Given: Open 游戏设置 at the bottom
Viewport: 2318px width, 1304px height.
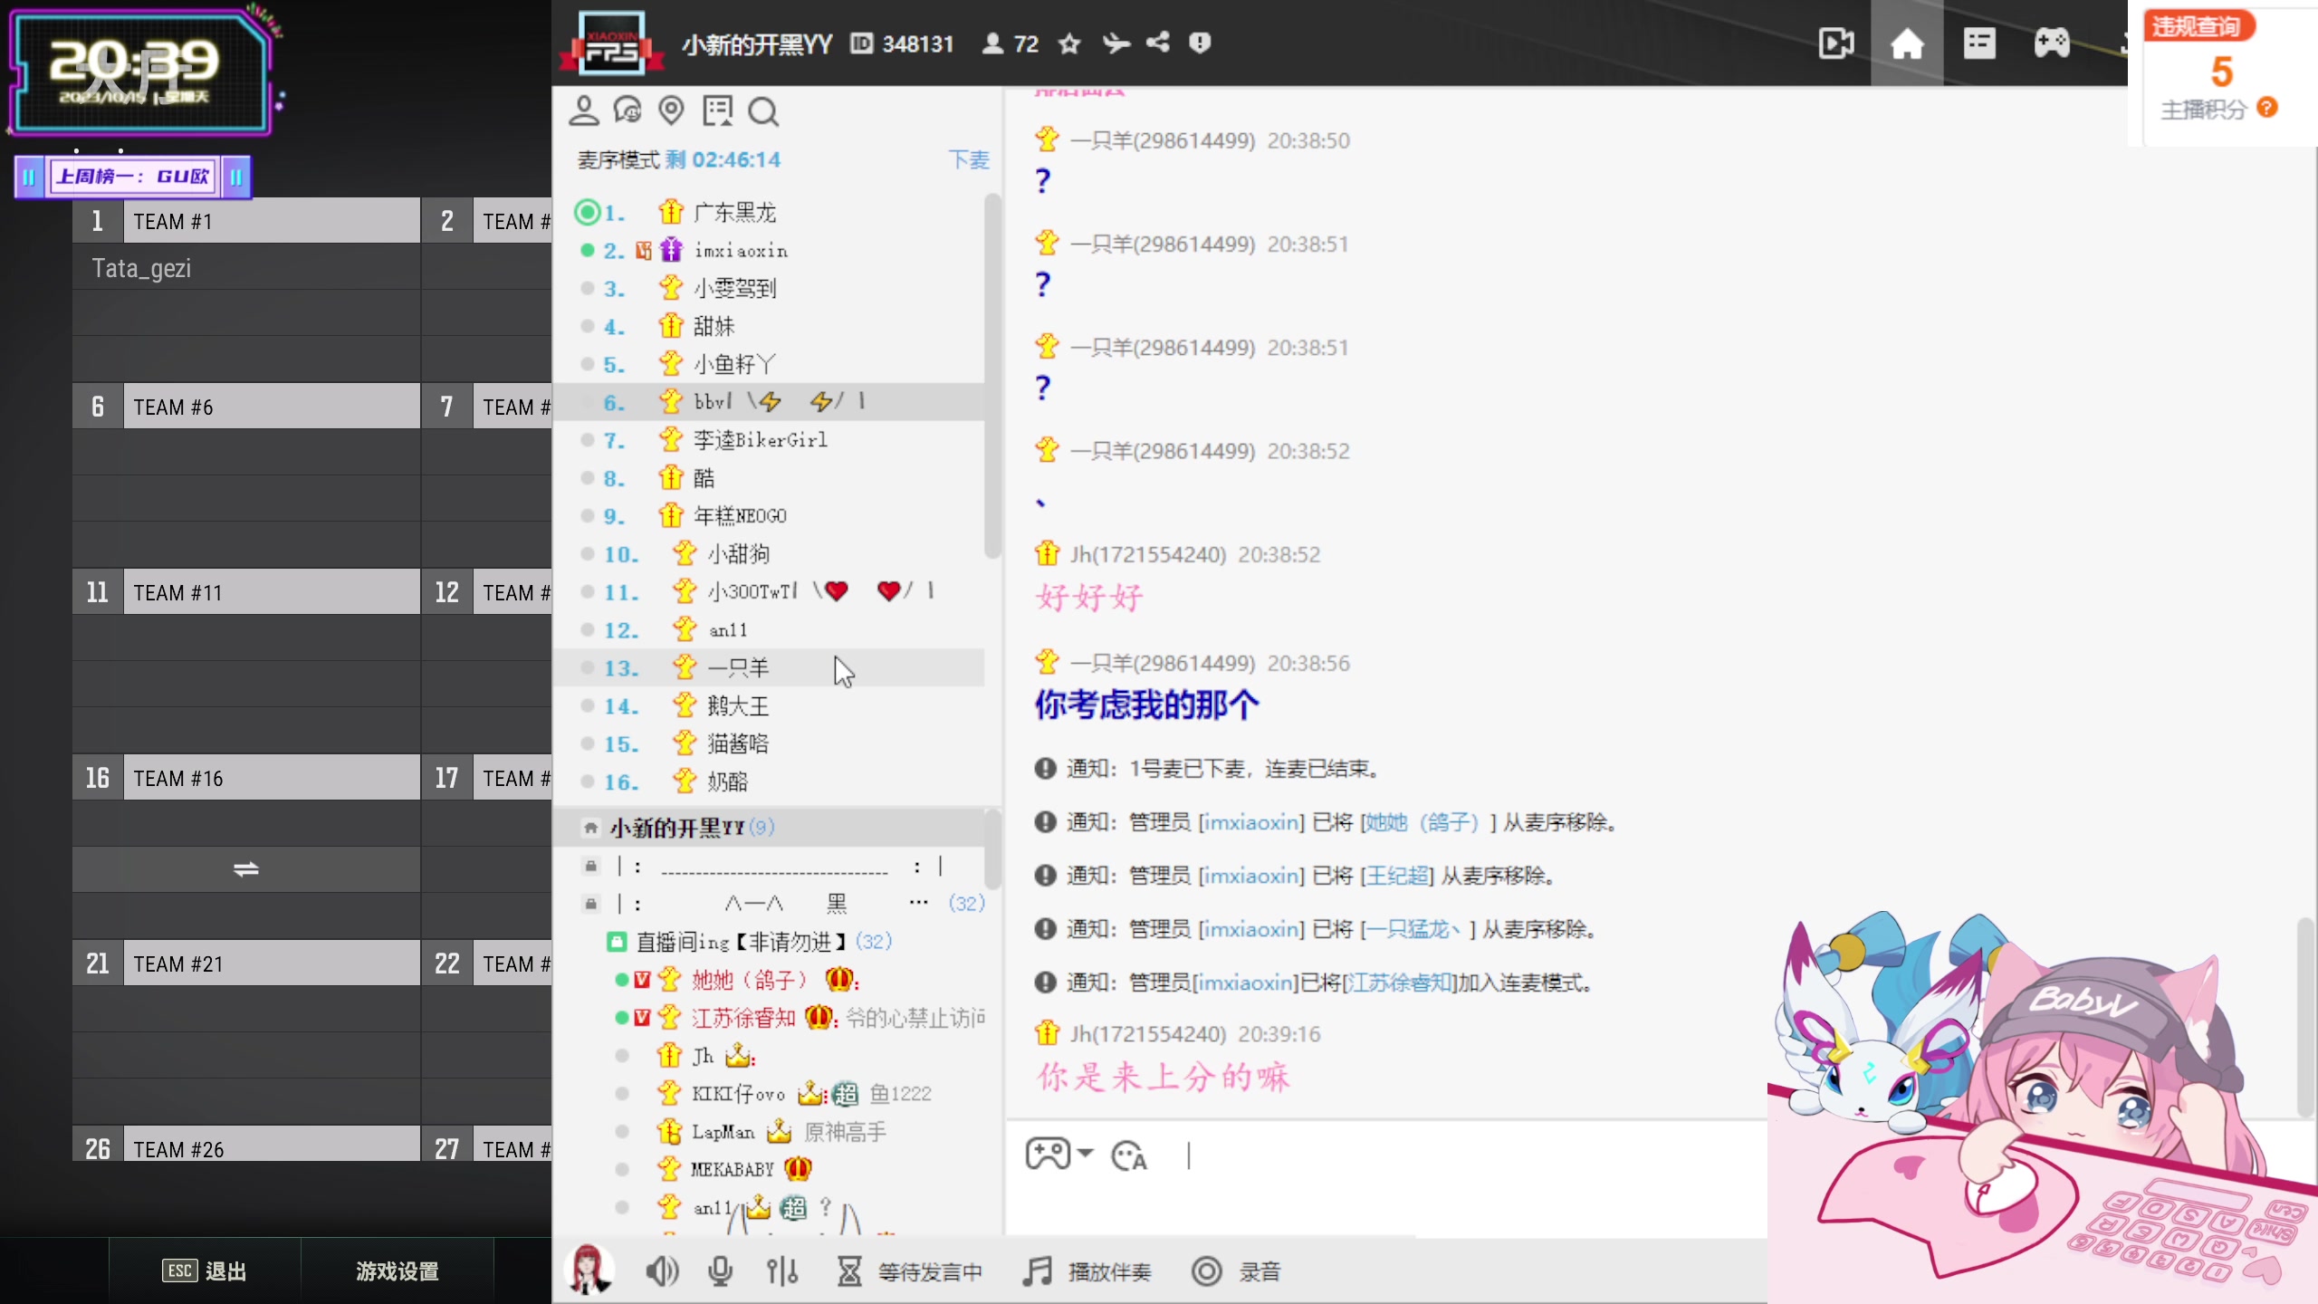Looking at the screenshot, I should [397, 1271].
